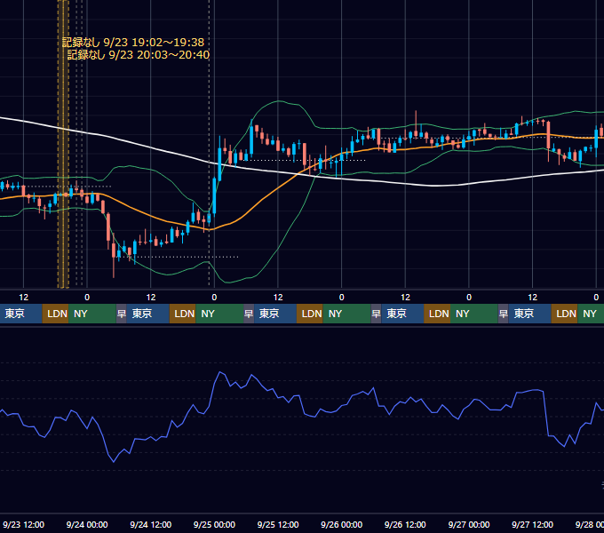Click the LDN session block on 9/25
This screenshot has width=604, height=533.
[x=310, y=314]
